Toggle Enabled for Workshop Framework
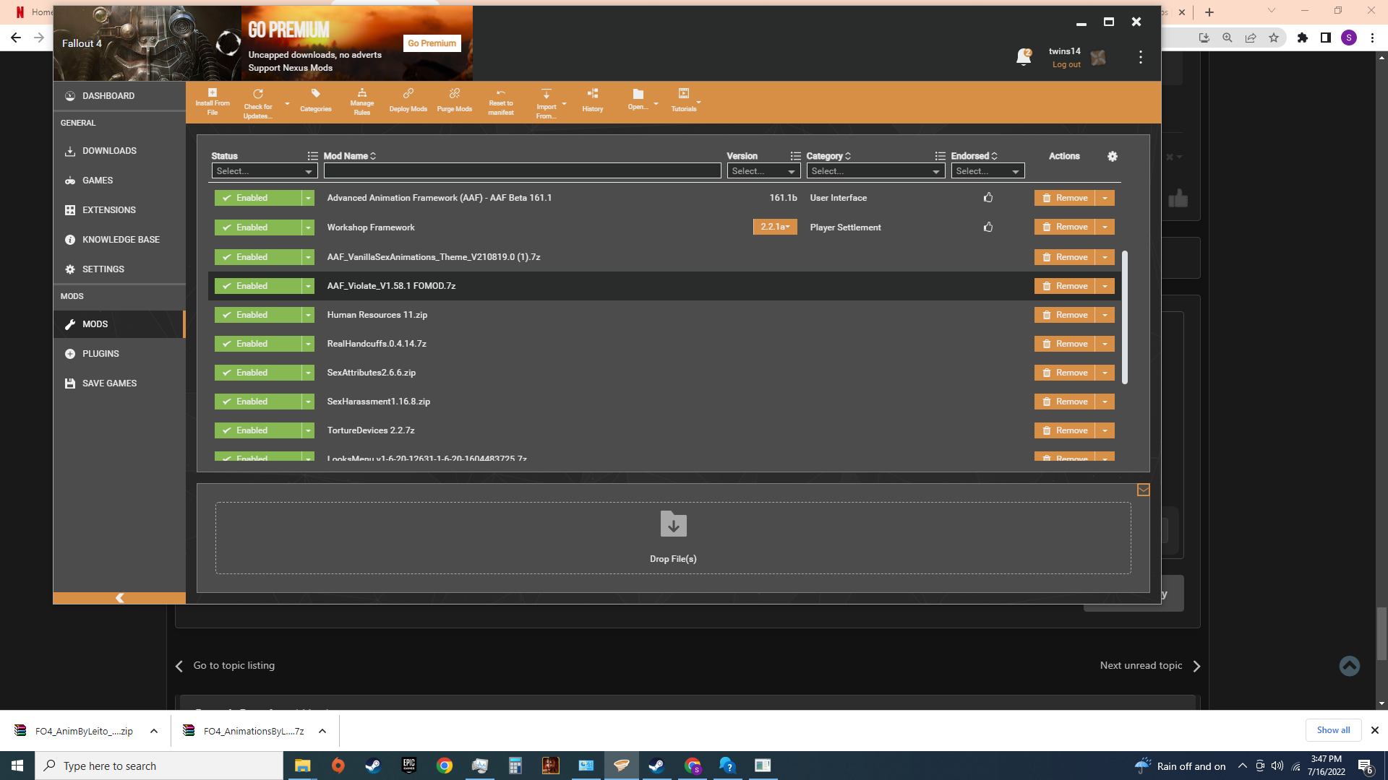This screenshot has width=1388, height=780. pos(258,227)
